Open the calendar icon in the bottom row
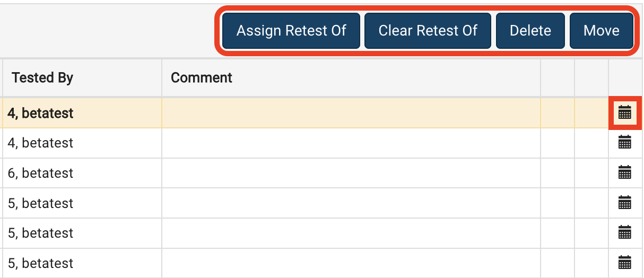This screenshot has width=644, height=278. 625,263
